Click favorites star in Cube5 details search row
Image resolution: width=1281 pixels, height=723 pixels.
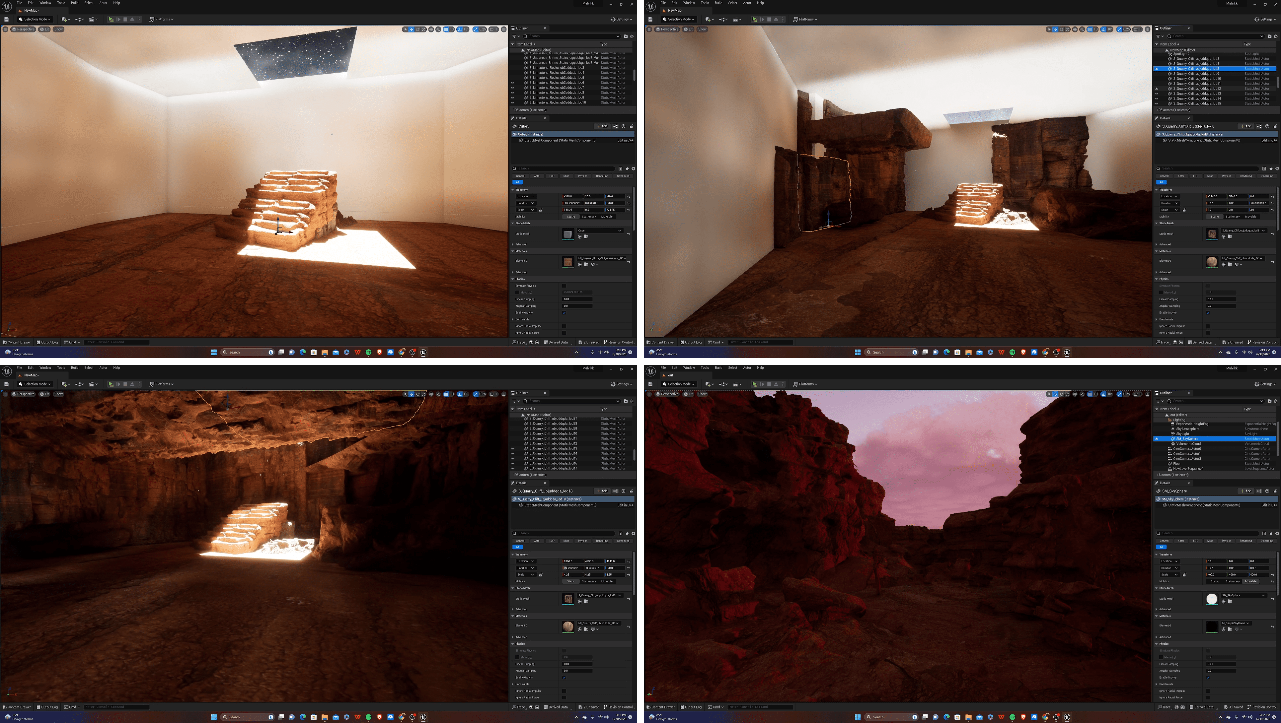(x=627, y=168)
